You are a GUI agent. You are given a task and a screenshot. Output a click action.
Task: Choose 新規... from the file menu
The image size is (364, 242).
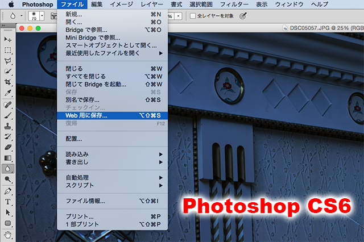[113, 14]
